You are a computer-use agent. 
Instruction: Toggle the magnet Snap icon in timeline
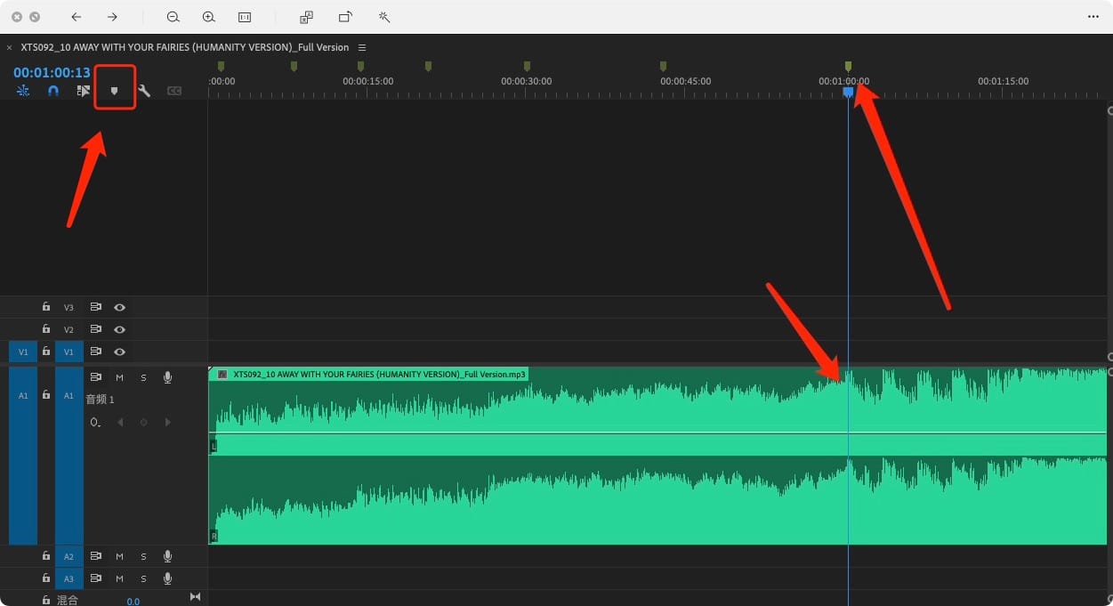pyautogui.click(x=53, y=91)
